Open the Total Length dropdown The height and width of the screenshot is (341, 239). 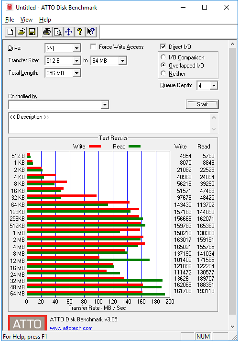76,73
